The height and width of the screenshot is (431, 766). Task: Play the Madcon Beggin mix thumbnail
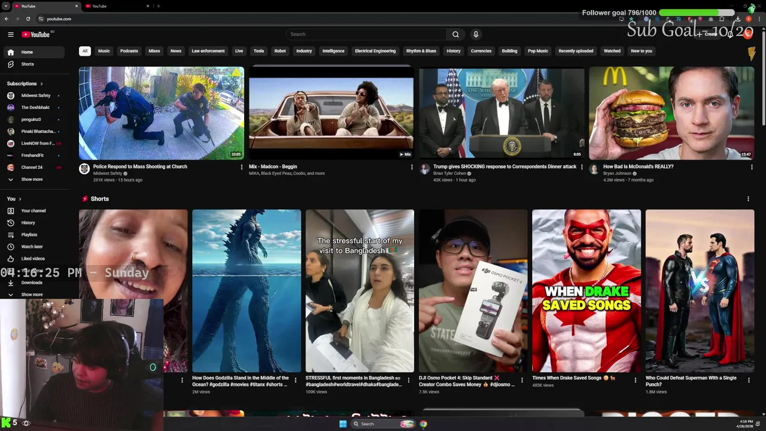coord(332,113)
